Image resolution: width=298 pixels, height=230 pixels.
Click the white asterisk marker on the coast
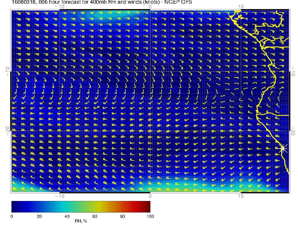coord(283,149)
